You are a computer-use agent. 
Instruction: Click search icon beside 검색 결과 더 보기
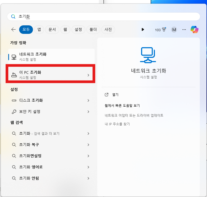(14, 134)
